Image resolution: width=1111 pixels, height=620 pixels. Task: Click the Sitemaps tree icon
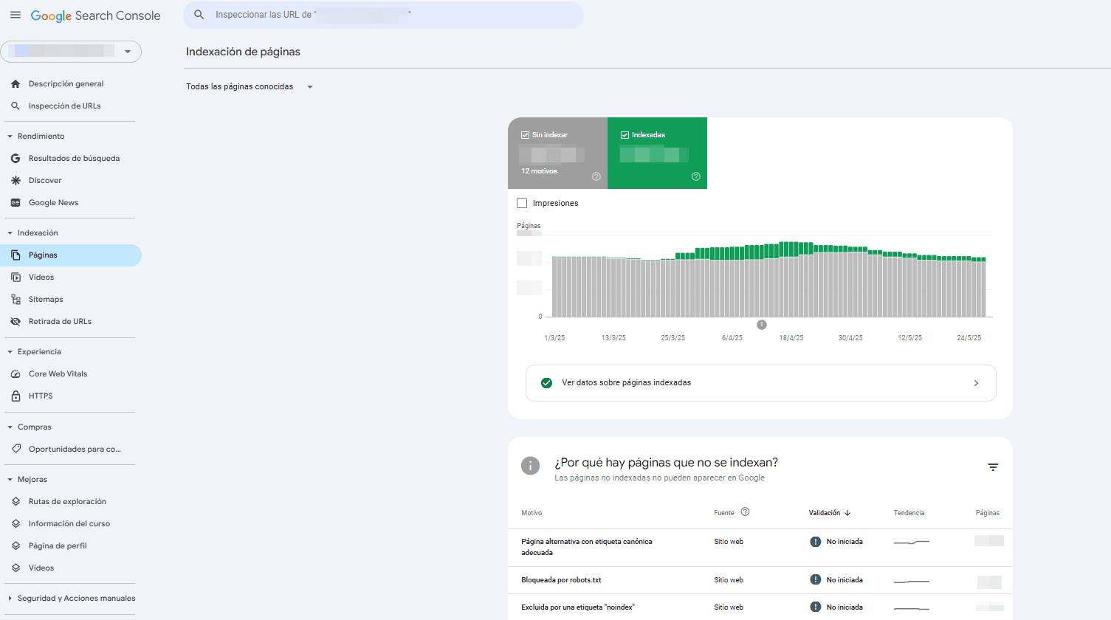pyautogui.click(x=16, y=300)
